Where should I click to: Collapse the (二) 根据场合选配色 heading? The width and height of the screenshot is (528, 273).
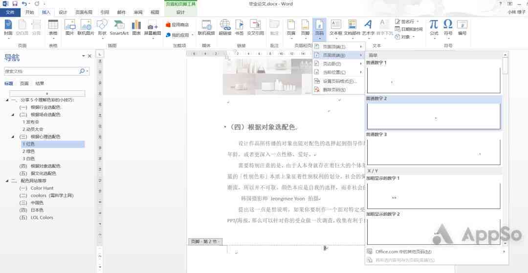[x=13, y=115]
